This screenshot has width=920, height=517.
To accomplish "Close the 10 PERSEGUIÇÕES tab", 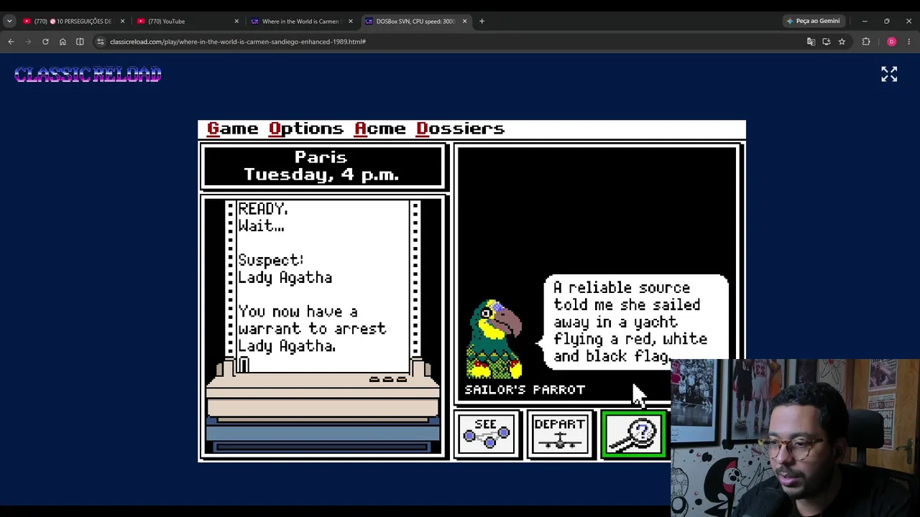I will click(x=122, y=21).
